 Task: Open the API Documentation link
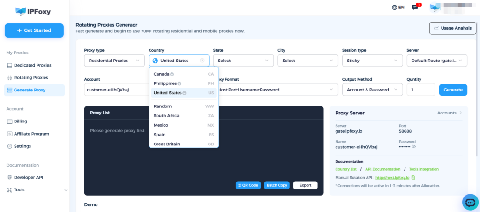click(x=382, y=169)
